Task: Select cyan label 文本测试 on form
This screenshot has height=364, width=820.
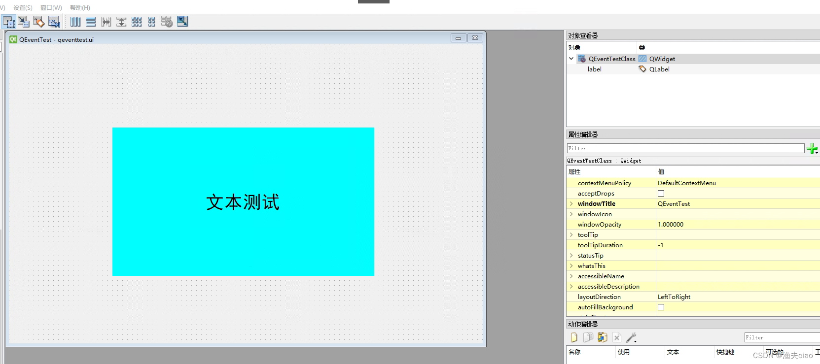Action: click(243, 201)
